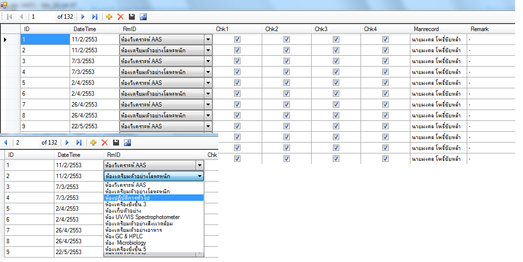This screenshot has height=262, width=523.
Task: Go to previous record in lower toolbar
Action: pos(5,142)
